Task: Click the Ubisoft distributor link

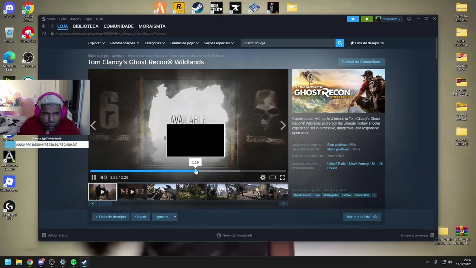Action: 332,168
